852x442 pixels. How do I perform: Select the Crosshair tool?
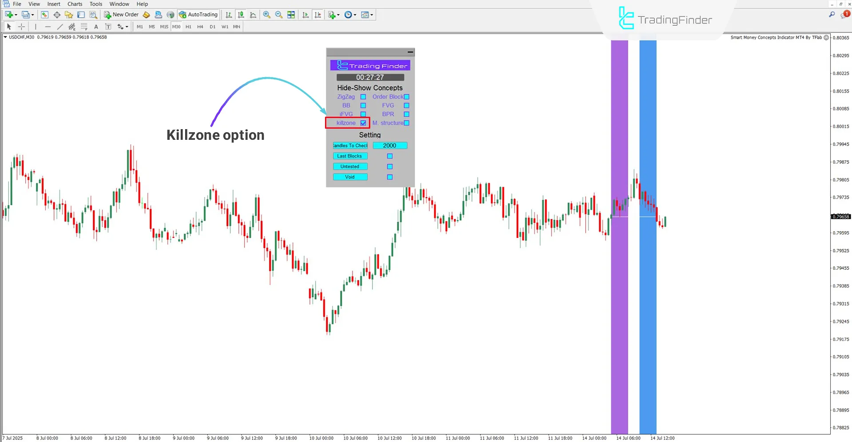pyautogui.click(x=21, y=27)
